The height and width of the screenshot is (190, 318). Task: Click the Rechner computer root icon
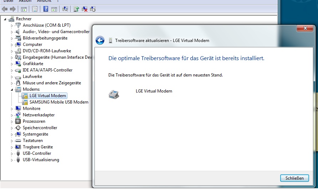tap(11, 19)
